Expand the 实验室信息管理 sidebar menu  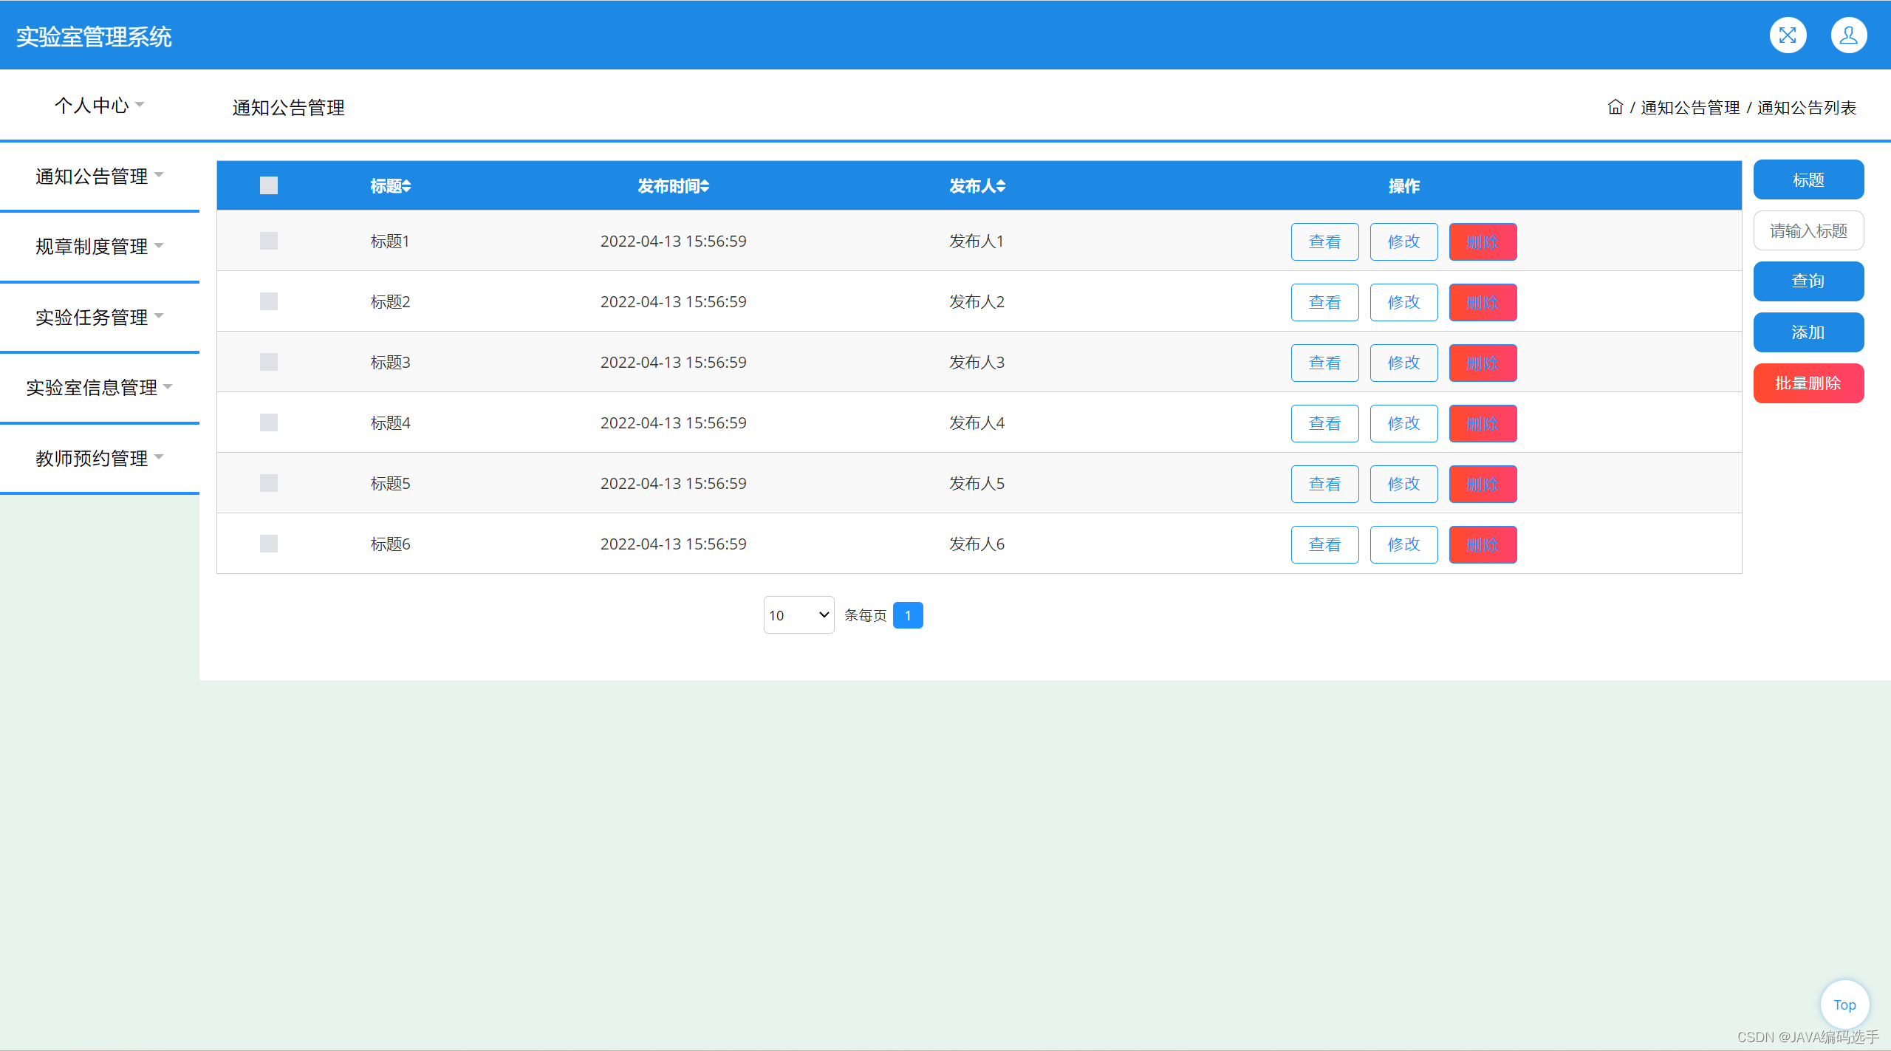click(99, 387)
